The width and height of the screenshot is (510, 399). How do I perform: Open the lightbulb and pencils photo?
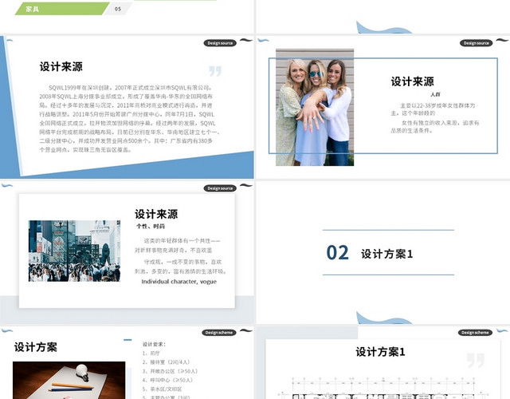69,380
